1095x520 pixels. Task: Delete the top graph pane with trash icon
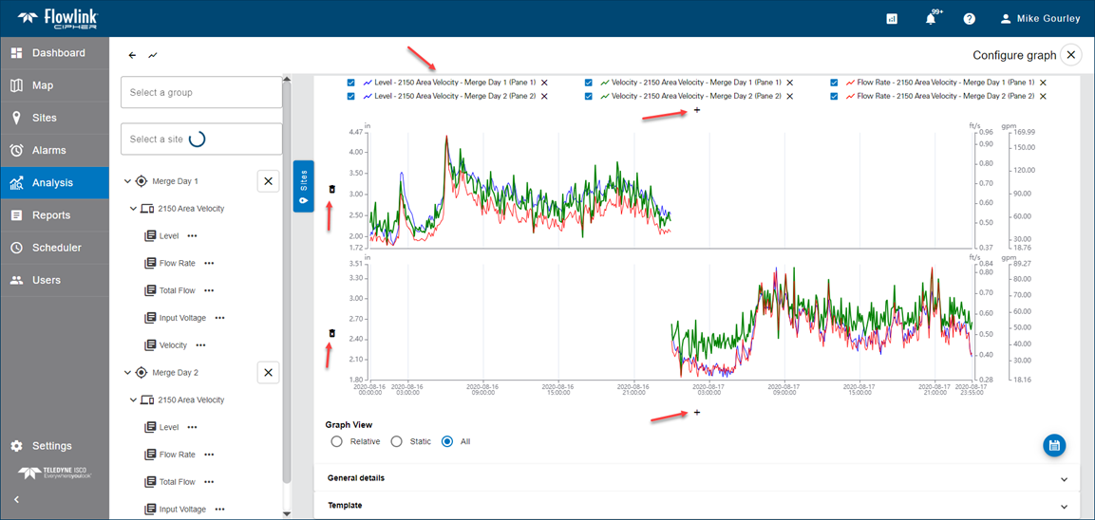(x=331, y=189)
